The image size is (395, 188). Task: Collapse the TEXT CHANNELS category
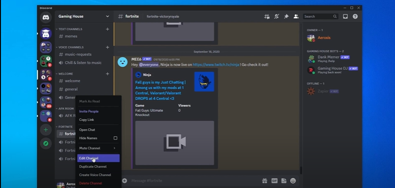[69, 29]
